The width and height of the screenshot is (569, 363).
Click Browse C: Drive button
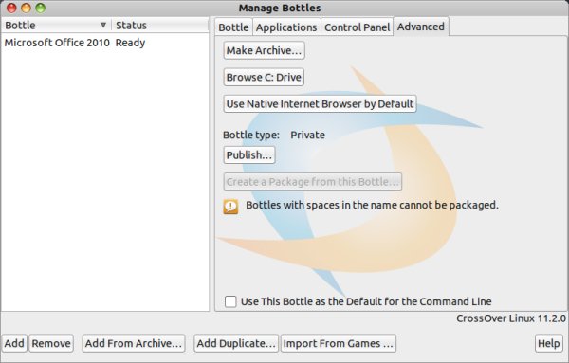[264, 77]
